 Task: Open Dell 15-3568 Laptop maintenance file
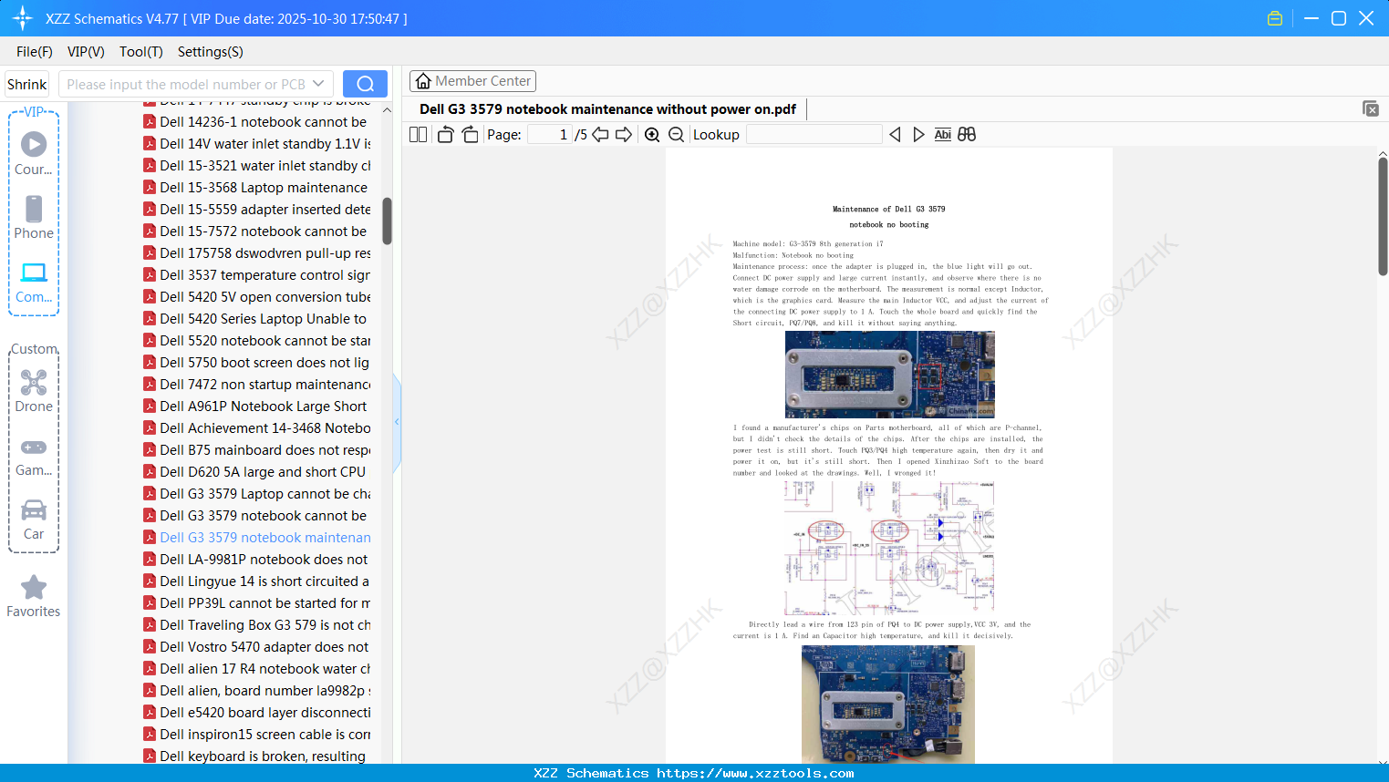coord(264,188)
